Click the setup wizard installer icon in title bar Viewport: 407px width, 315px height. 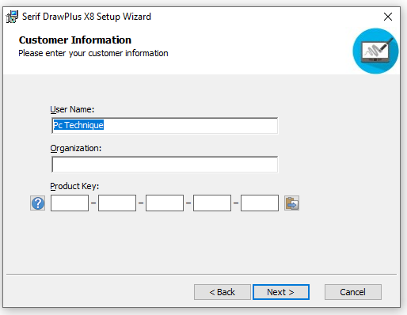pos(12,17)
